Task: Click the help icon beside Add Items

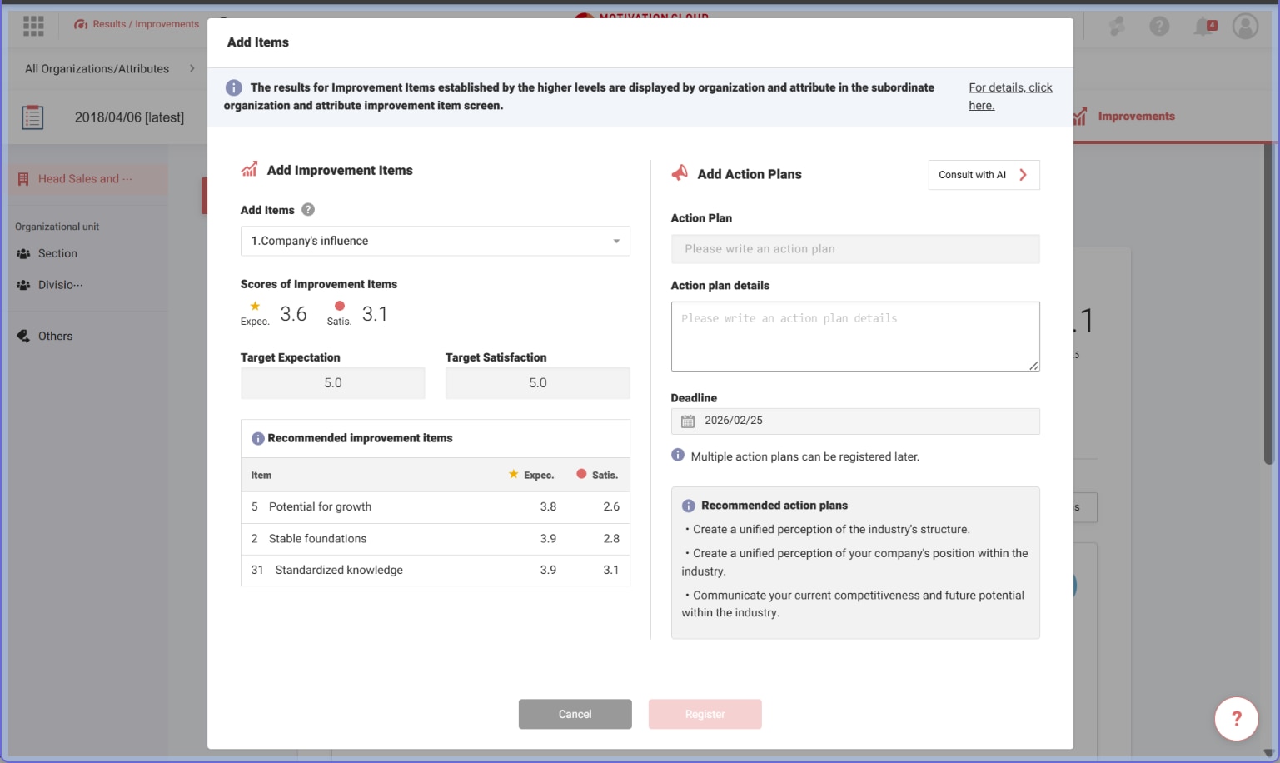Action: point(308,210)
